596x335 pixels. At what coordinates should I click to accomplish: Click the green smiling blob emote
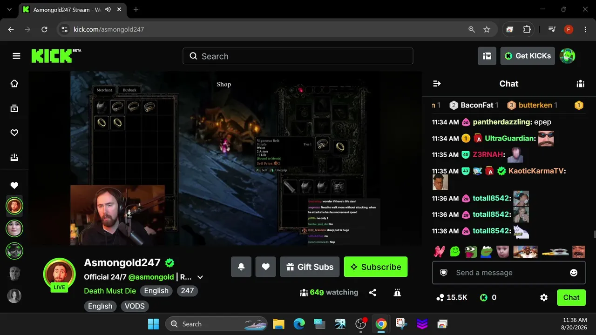click(455, 252)
